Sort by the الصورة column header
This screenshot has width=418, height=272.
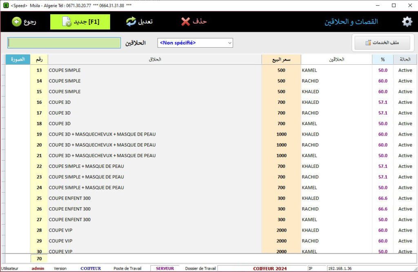coord(18,59)
